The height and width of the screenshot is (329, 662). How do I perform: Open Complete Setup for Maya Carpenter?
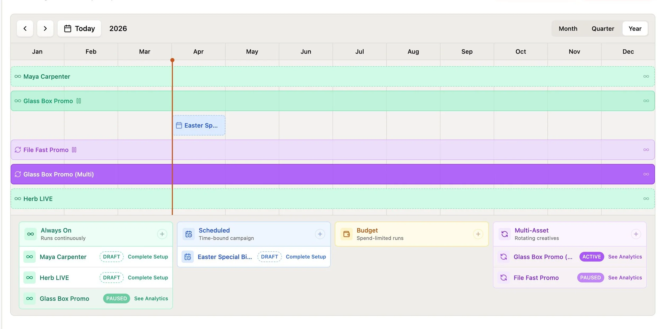coord(148,257)
